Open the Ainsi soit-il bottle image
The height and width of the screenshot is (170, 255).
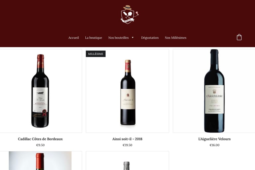point(127,91)
